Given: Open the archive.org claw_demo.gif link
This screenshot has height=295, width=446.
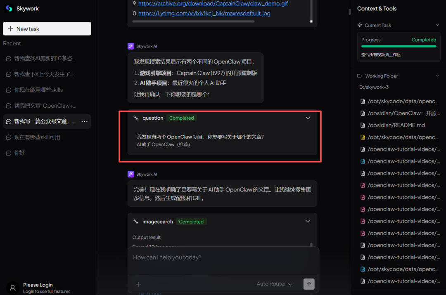Looking at the screenshot, I should (213, 4).
